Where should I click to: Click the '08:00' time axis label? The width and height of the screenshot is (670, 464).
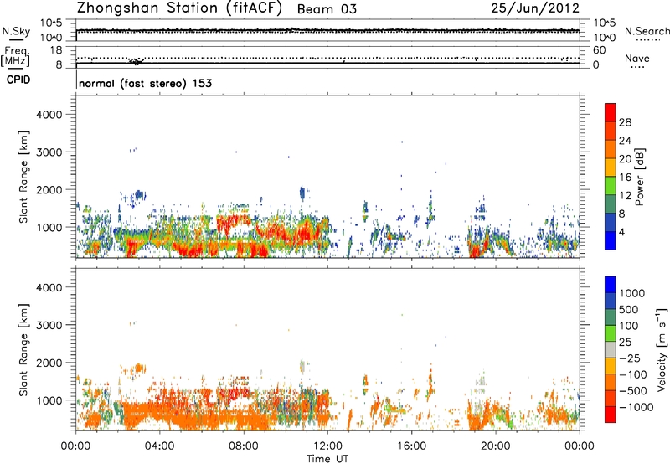[x=243, y=446]
